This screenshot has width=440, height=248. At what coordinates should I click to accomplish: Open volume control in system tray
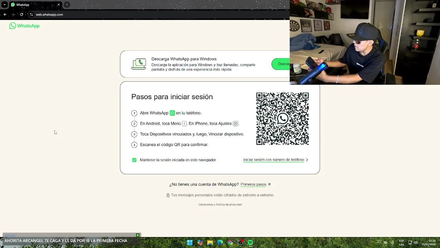pos(416,242)
